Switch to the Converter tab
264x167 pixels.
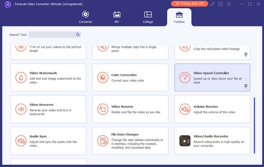(85, 17)
